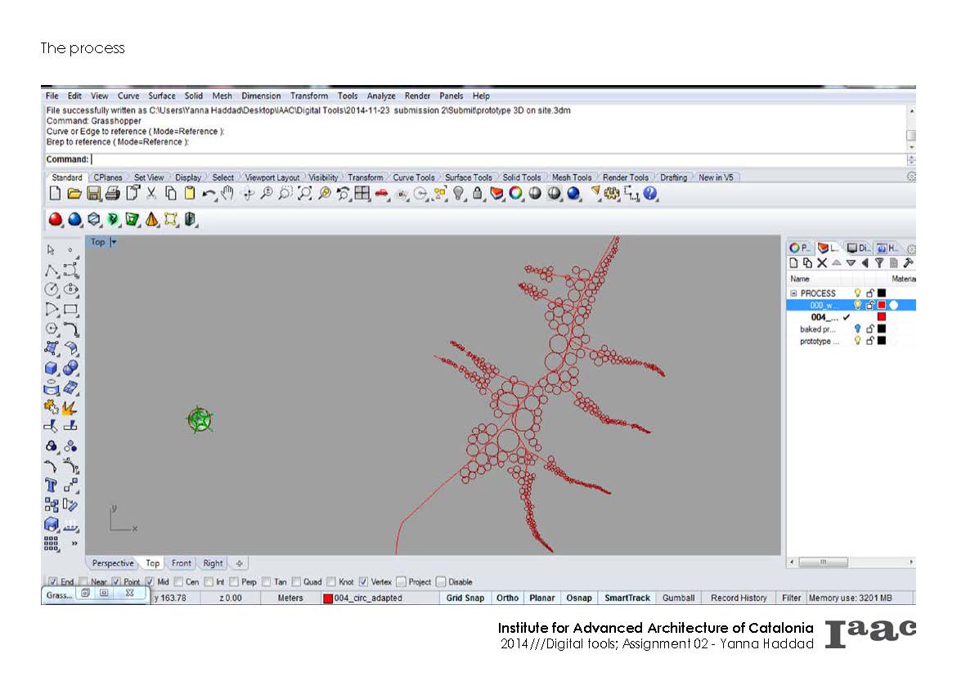Click the Cut scissors icon
Screen dimensions: 957x690
pyautogui.click(x=151, y=194)
